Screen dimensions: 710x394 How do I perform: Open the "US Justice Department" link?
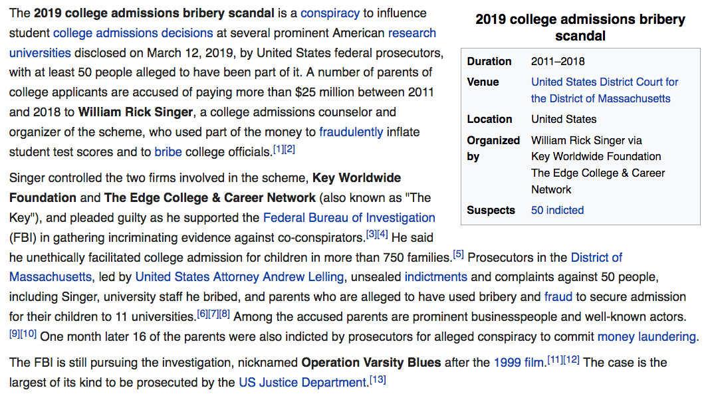pyautogui.click(x=302, y=383)
